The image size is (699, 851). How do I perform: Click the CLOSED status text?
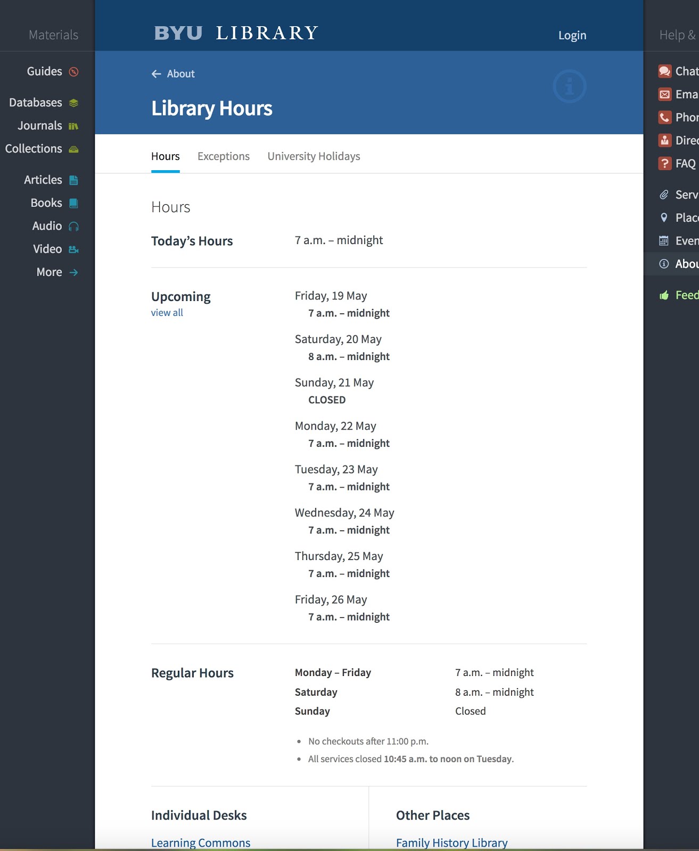327,400
